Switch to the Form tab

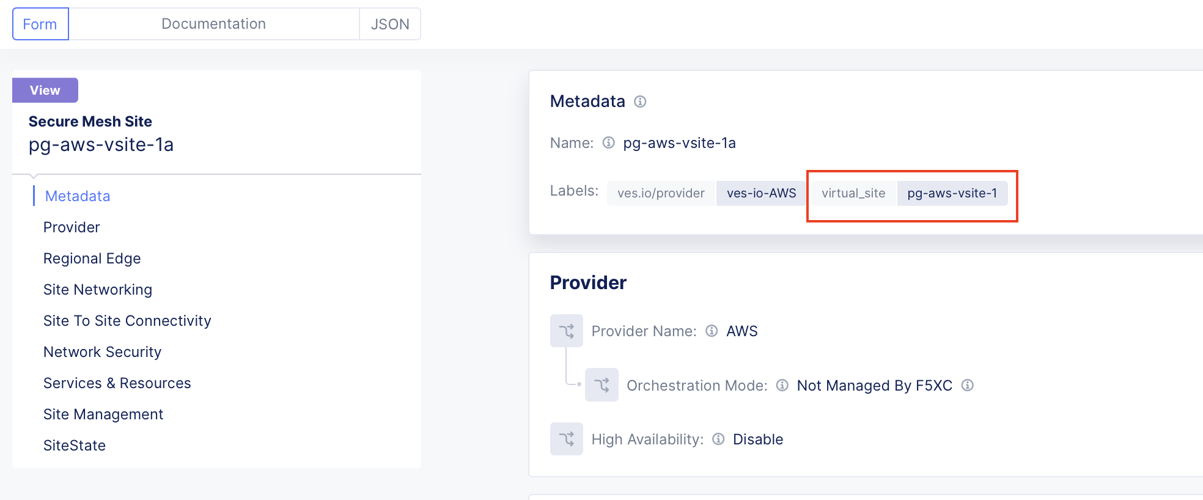pos(40,24)
